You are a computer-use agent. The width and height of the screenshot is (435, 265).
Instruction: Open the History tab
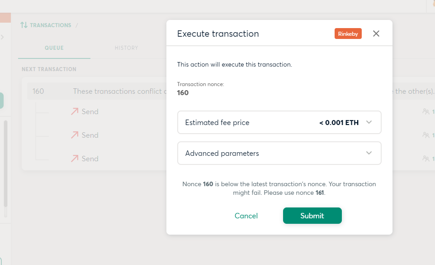(x=126, y=48)
